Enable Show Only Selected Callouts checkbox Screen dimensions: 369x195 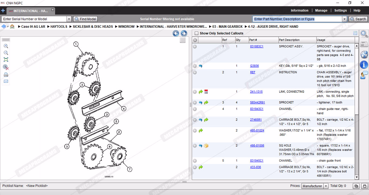[x=196, y=33]
